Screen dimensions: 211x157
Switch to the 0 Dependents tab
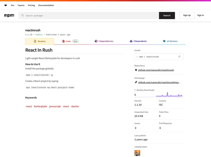[x=138, y=41]
